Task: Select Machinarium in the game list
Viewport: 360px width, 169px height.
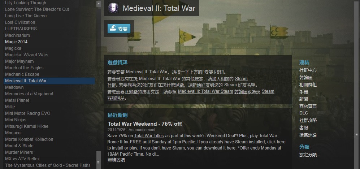Action: tap(17, 35)
